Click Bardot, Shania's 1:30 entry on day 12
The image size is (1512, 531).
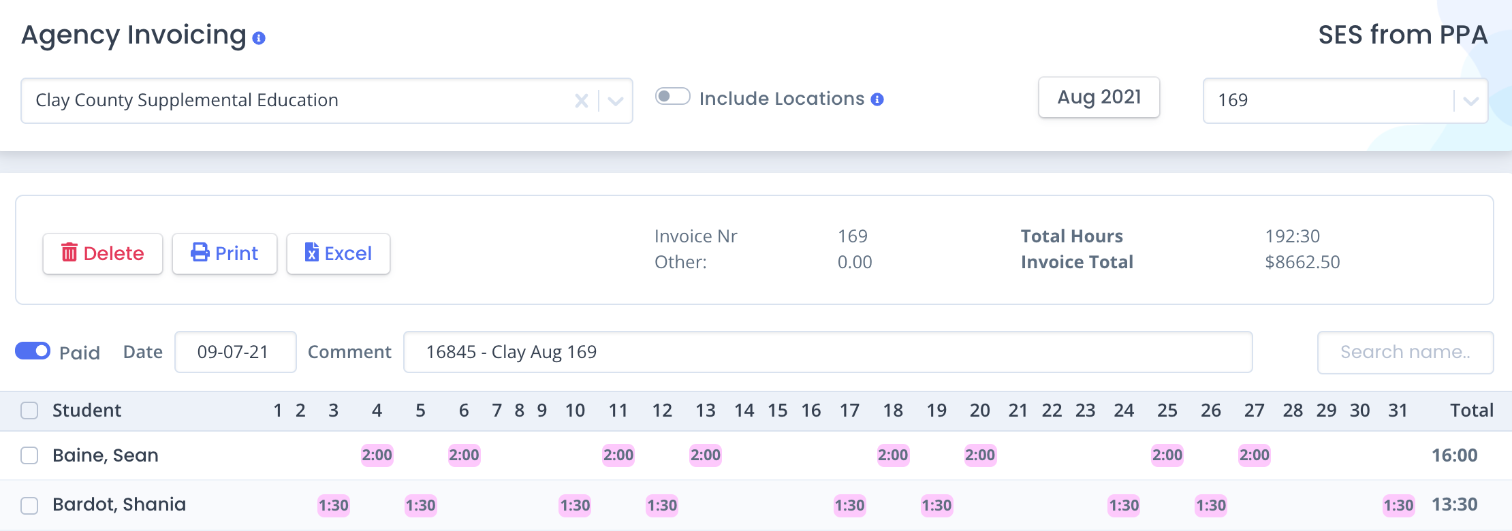pyautogui.click(x=662, y=505)
